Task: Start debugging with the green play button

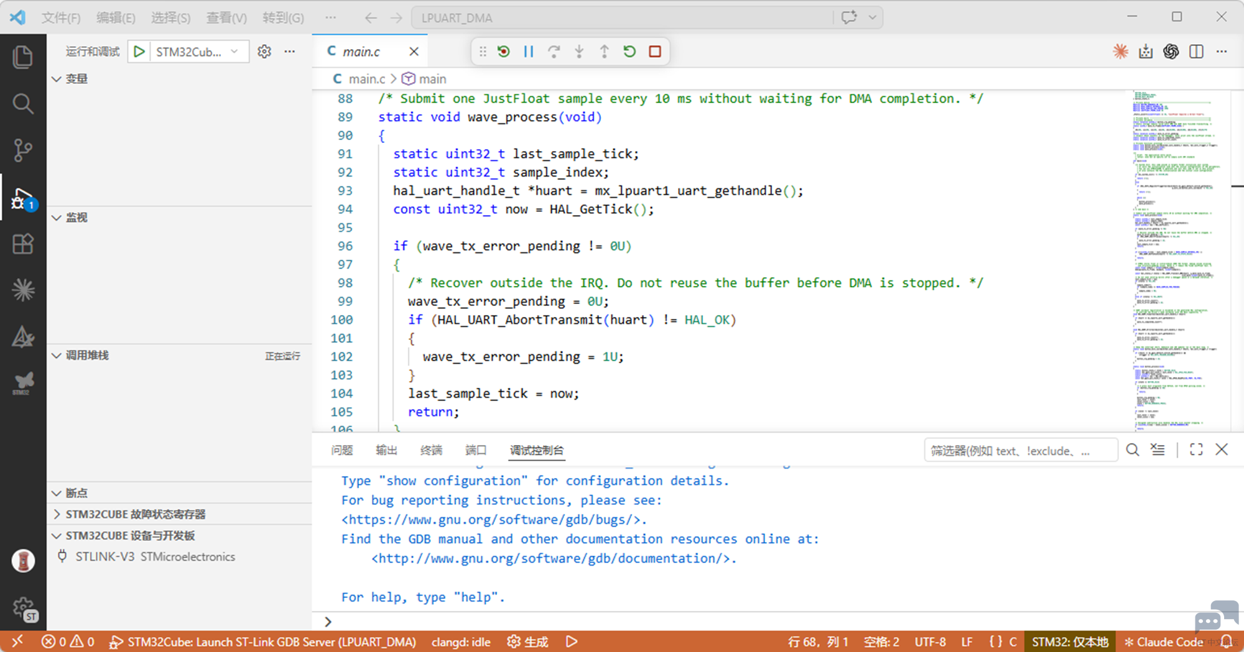Action: [139, 52]
